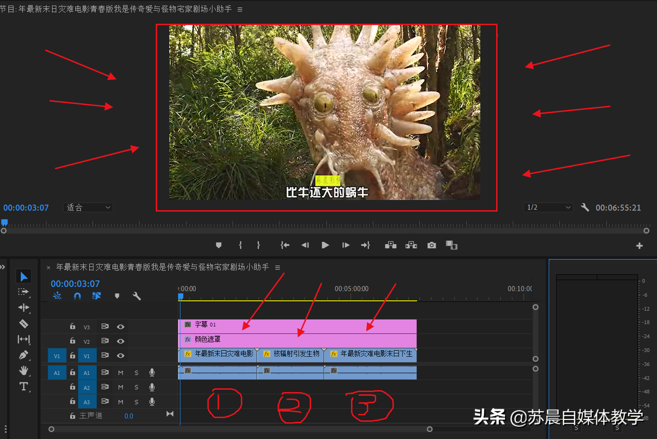Select the timeline sequence tab title
The width and height of the screenshot is (657, 439).
tap(162, 267)
